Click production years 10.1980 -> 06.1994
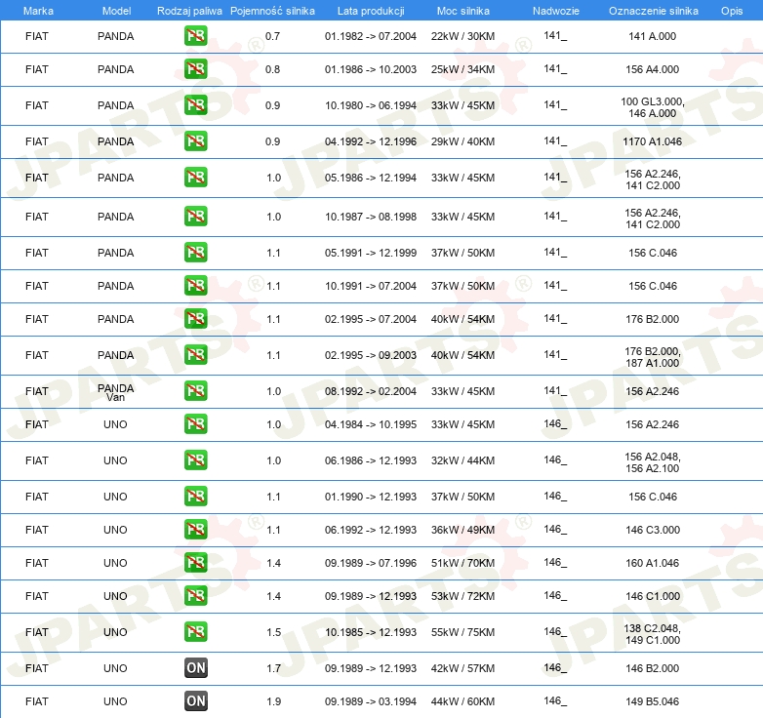Image resolution: width=763 pixels, height=718 pixels. tap(371, 105)
